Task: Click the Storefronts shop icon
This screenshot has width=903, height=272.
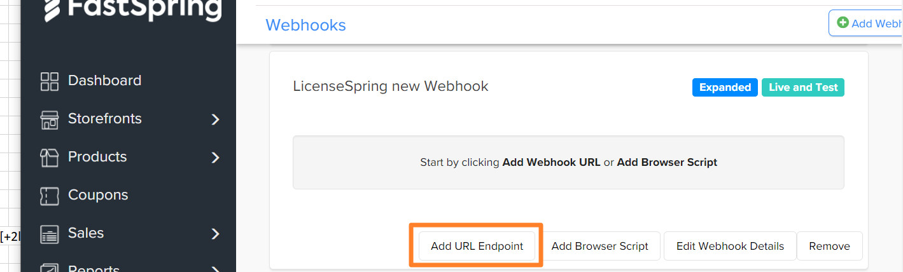Action: [49, 119]
